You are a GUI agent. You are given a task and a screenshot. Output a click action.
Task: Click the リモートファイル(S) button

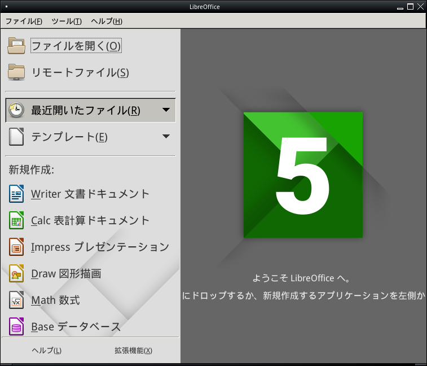(80, 72)
